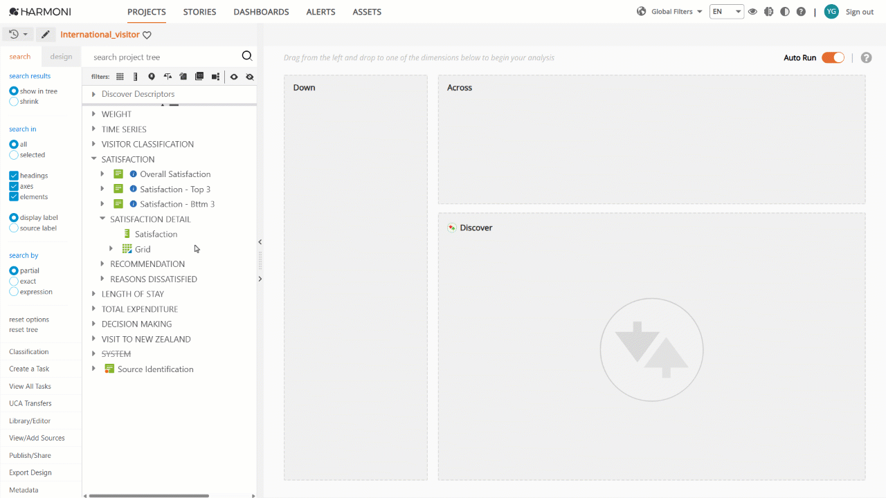Click the Overall Satisfaction info icon
886x498 pixels.
point(134,174)
